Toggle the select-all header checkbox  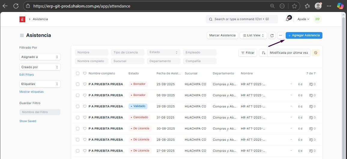tap(78, 73)
